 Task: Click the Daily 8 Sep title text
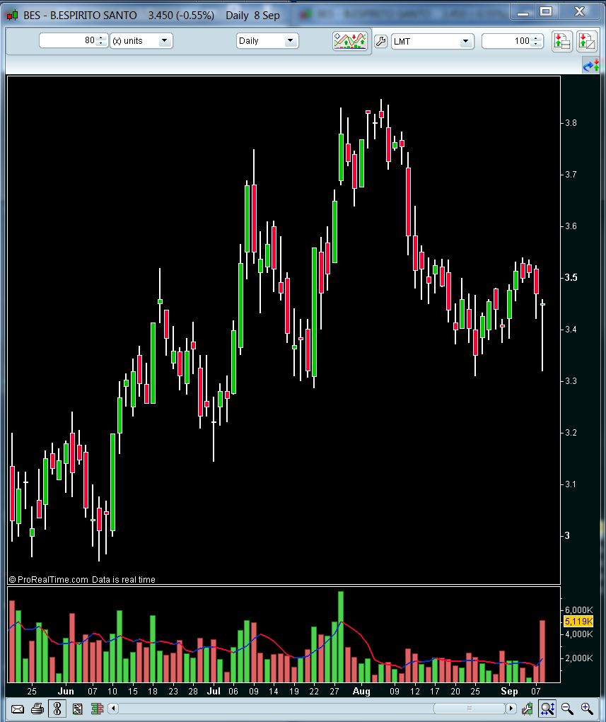[x=253, y=15]
